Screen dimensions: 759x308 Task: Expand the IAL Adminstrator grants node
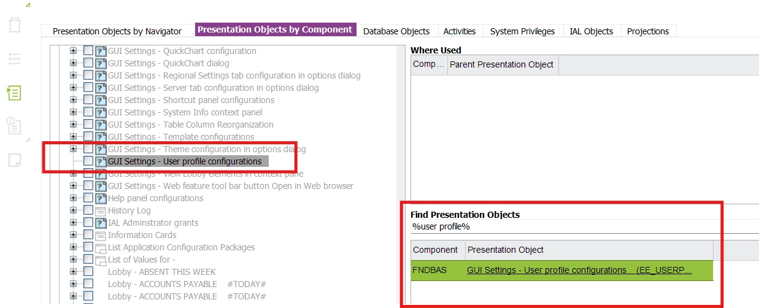[74, 223]
